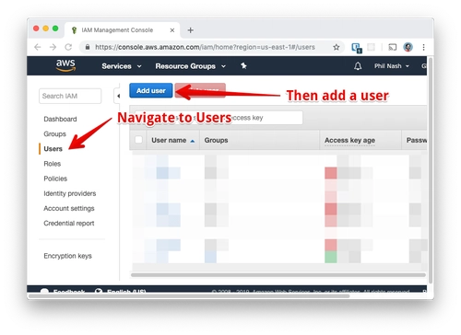The width and height of the screenshot is (461, 335).
Task: Open Identity providers in sidebar
Action: click(70, 193)
